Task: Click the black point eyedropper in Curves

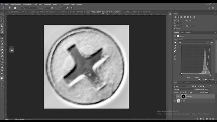Action: pyautogui.click(x=175, y=46)
